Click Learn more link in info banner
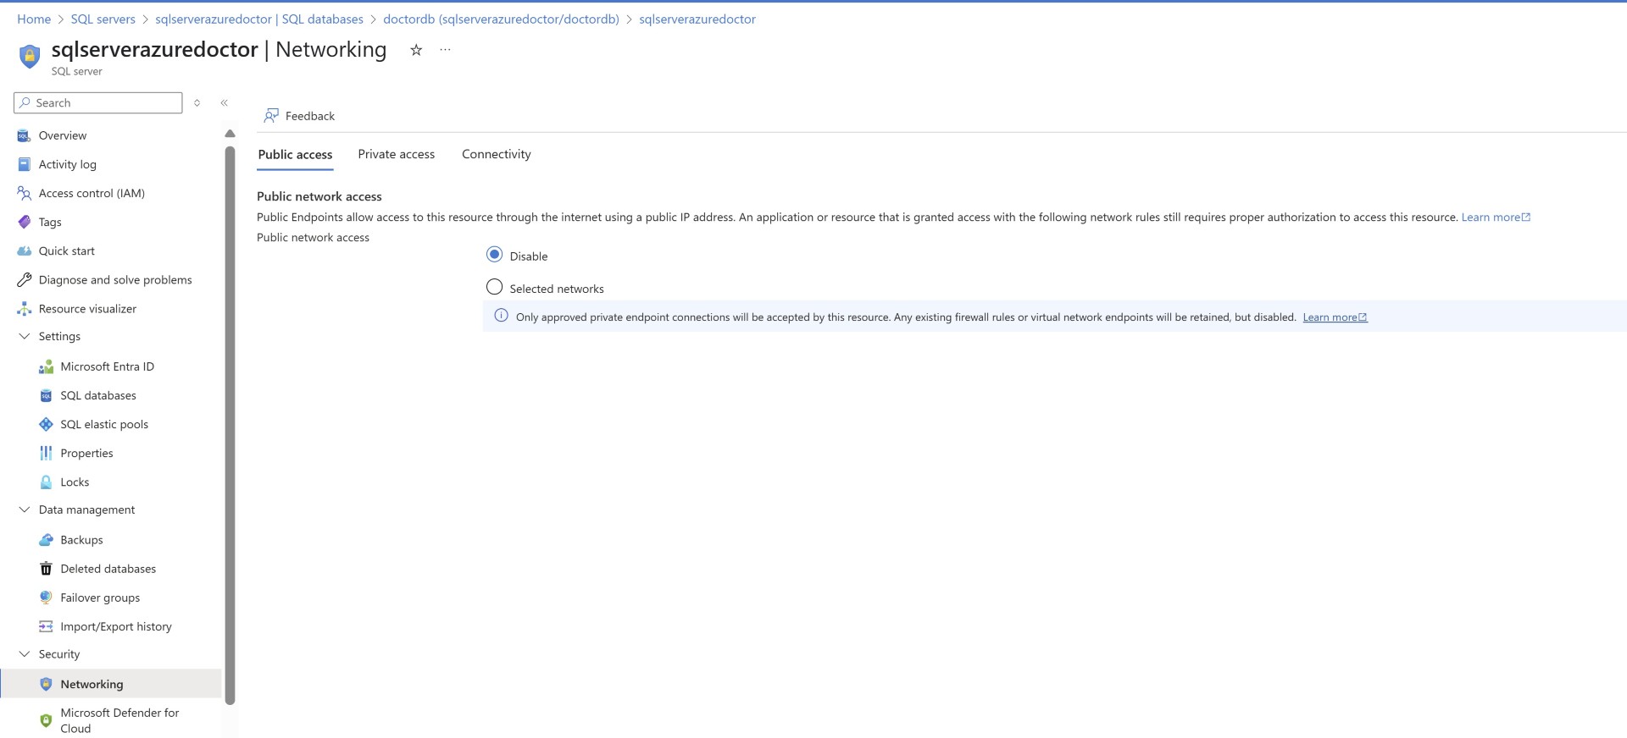Viewport: 1627px width, 738px height. (1335, 317)
